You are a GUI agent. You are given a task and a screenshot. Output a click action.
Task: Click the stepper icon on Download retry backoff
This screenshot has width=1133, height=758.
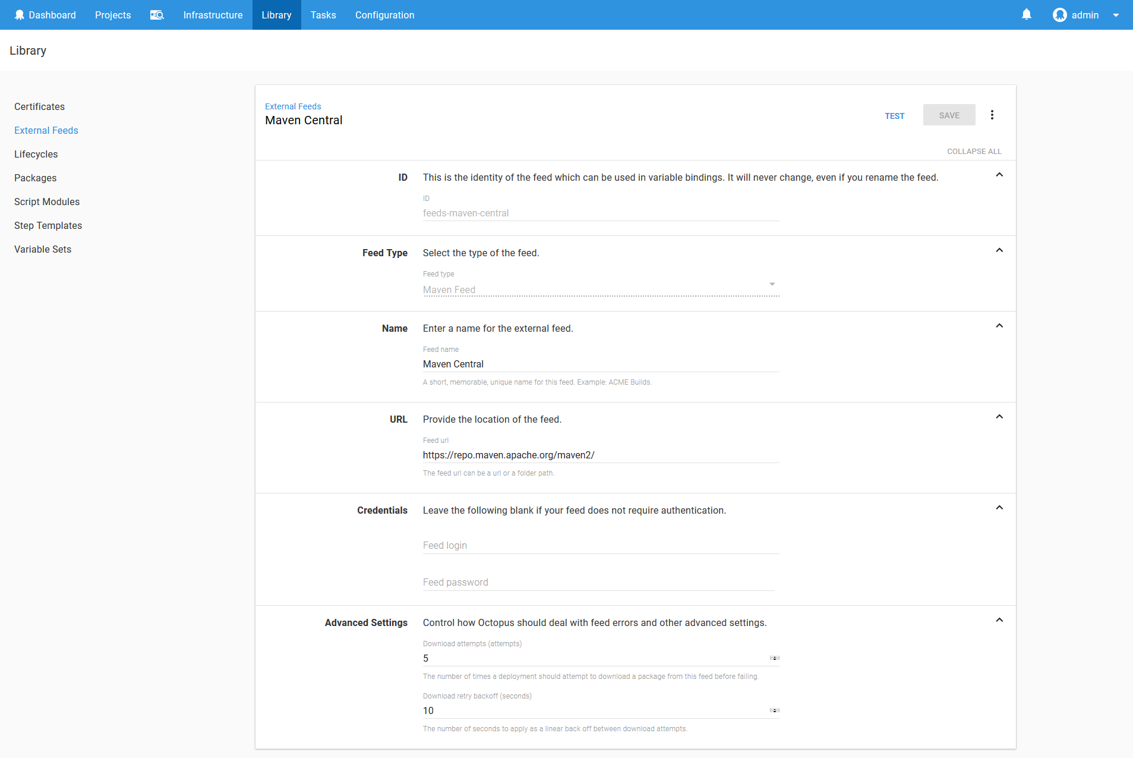coord(774,710)
